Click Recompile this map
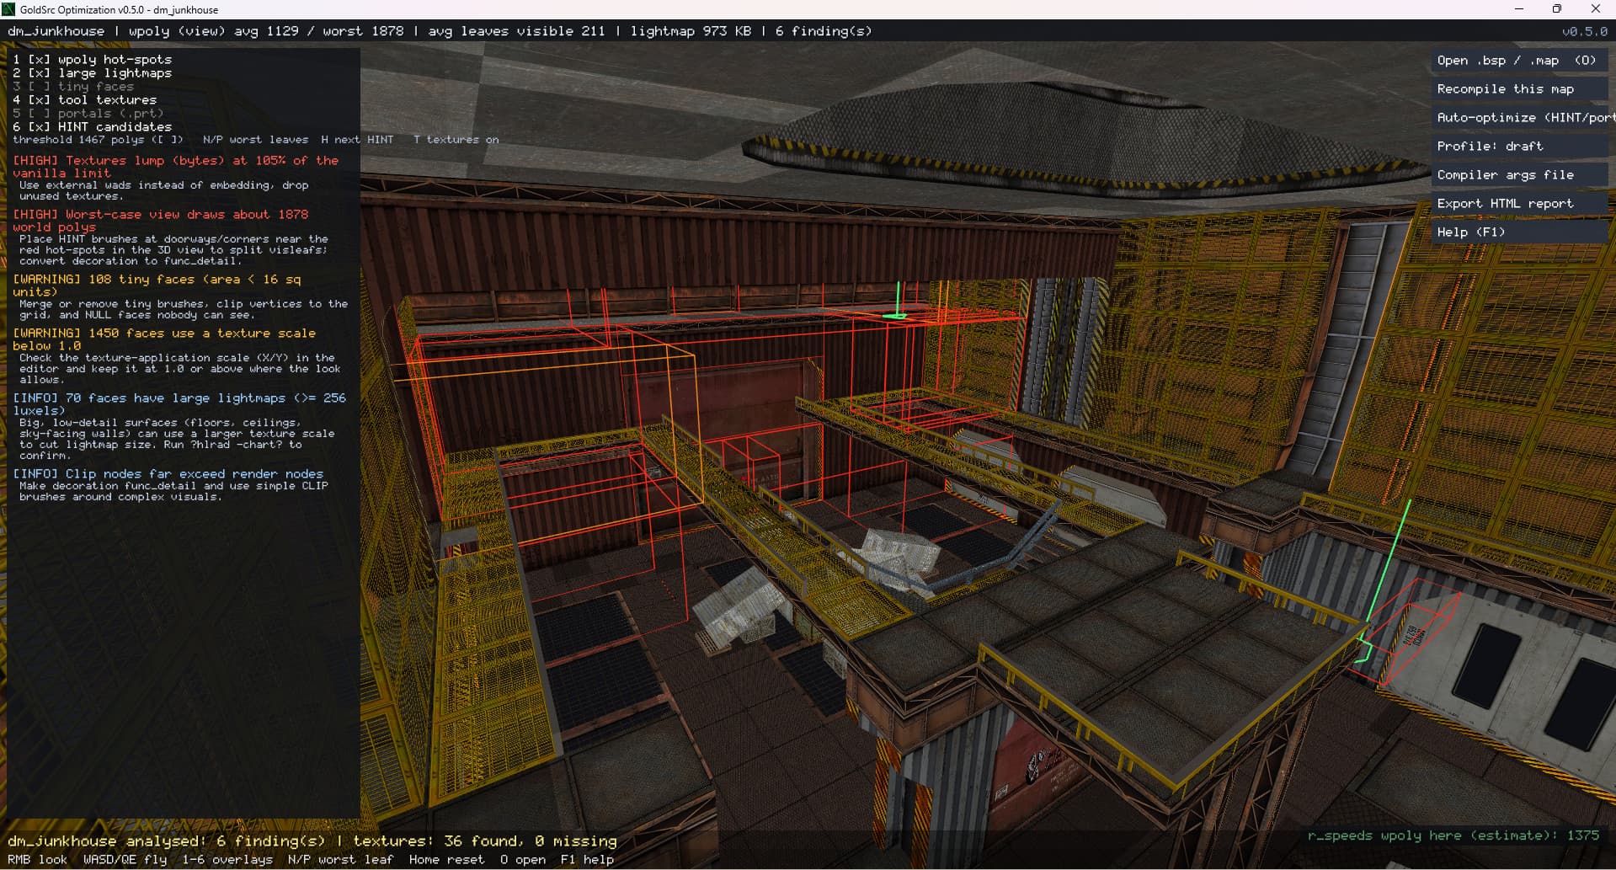 pos(1518,89)
